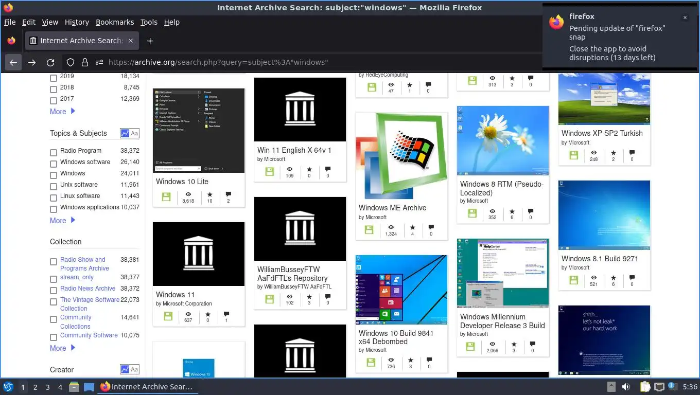
Task: Switch to workspace 2 in the taskbar
Action: (x=35, y=387)
